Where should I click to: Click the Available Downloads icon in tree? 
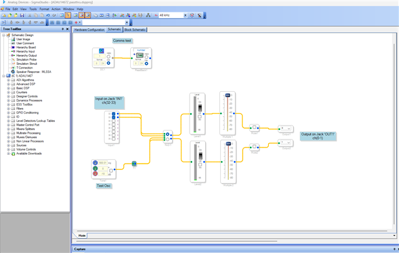[13, 154]
